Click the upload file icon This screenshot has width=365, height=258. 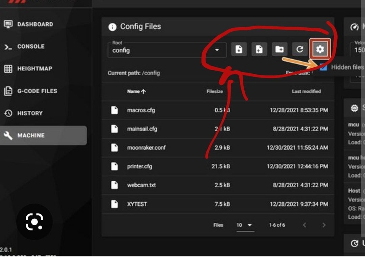pos(259,49)
